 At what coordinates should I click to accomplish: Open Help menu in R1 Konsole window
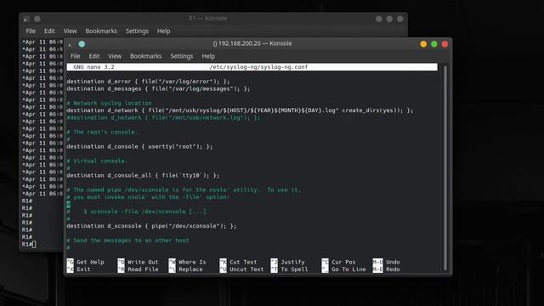163,31
